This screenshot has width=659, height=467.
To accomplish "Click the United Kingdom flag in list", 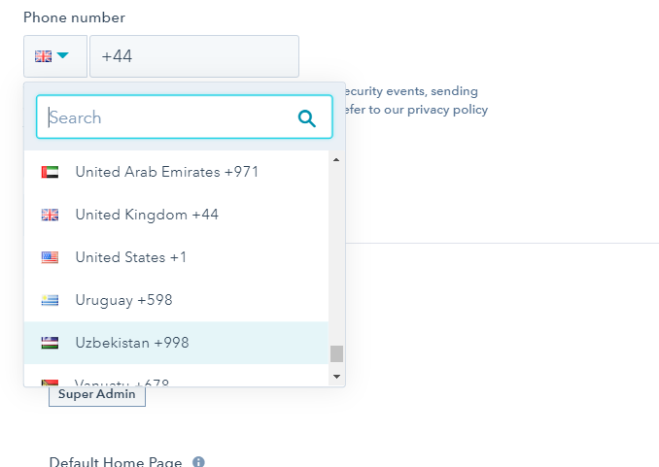I will coord(50,215).
